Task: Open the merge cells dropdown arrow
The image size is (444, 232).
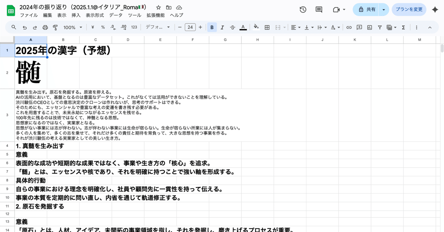Action: (x=284, y=27)
